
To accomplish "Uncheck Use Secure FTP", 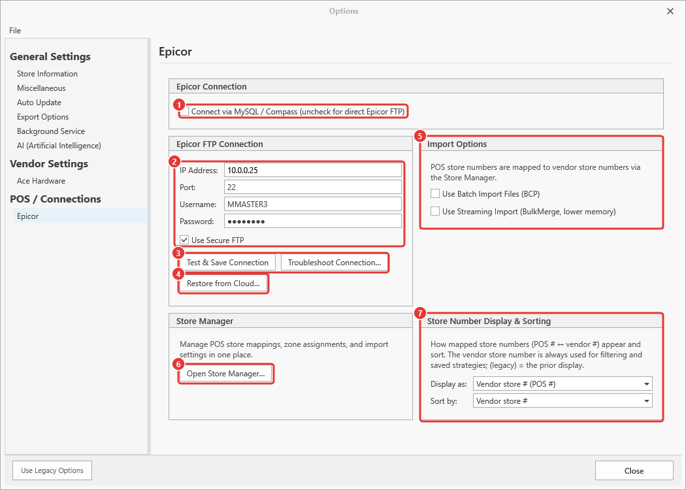I will [184, 240].
